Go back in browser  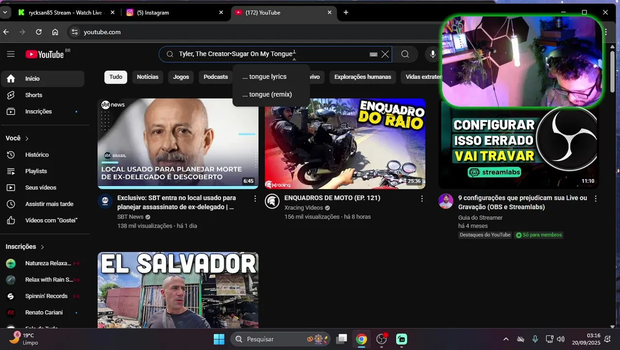point(6,32)
